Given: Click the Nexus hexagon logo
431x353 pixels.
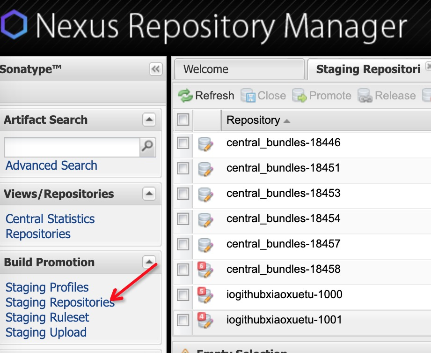Looking at the screenshot, I should (x=14, y=24).
